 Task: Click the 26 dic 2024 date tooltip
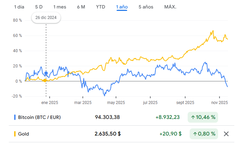[x=46, y=17]
